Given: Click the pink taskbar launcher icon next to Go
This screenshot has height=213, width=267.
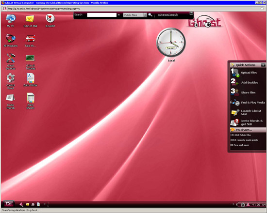Looking at the screenshot, I should point(21,204).
